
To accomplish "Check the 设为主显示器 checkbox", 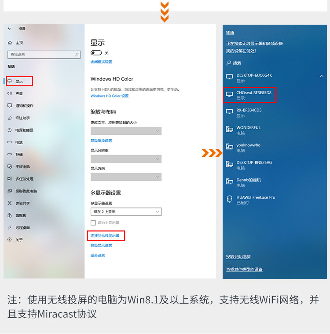I will pos(93,223).
